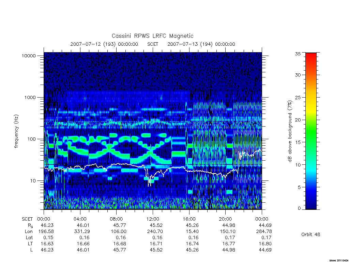Click the 35 color bar tick label
The width and height of the screenshot is (349, 262).
(x=298, y=54)
